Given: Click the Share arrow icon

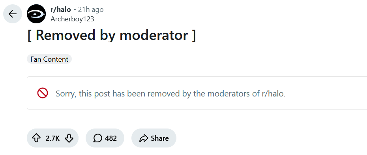Looking at the screenshot, I should coord(144,138).
